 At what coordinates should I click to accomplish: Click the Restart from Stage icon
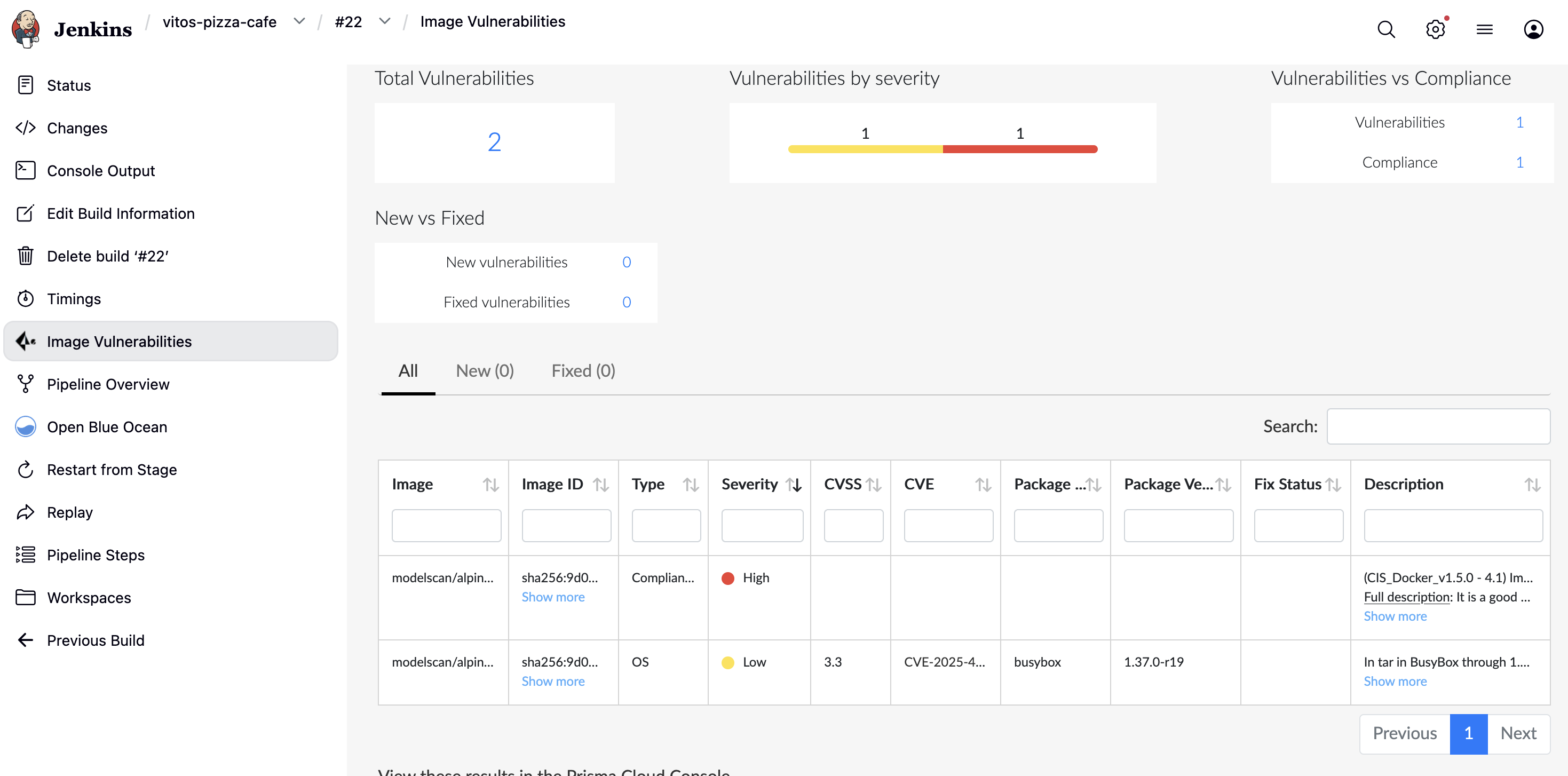[x=26, y=469]
